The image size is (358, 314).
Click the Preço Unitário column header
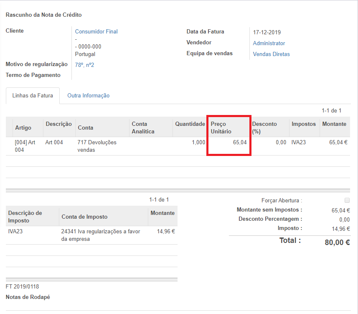coord(221,128)
